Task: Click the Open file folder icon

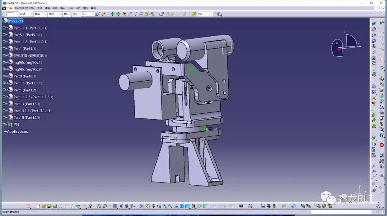Action: point(44,206)
